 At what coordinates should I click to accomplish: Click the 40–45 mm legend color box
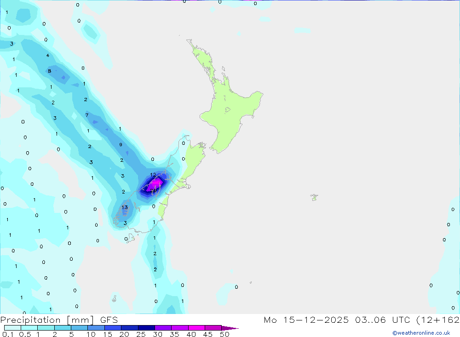coord(196,328)
